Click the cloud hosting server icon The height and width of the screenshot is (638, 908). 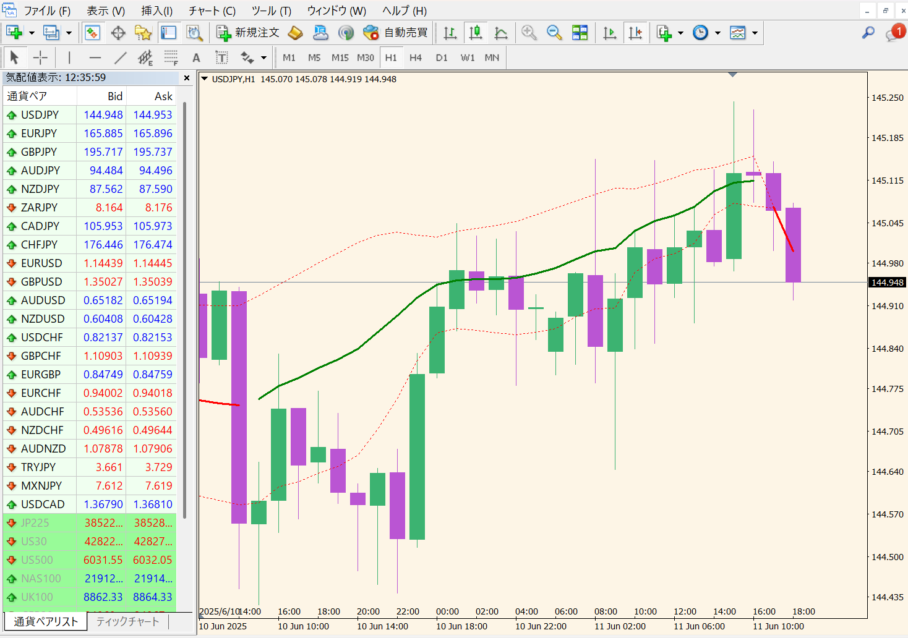[320, 33]
